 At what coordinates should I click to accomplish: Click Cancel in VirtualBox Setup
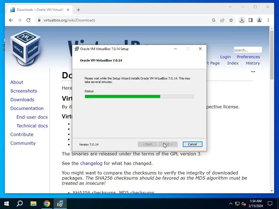pos(193,144)
